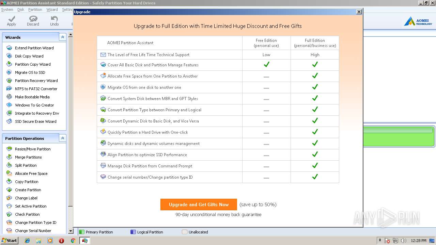The width and height of the screenshot is (436, 245).
Task: Select Copy Partition operation
Action: 27,182
